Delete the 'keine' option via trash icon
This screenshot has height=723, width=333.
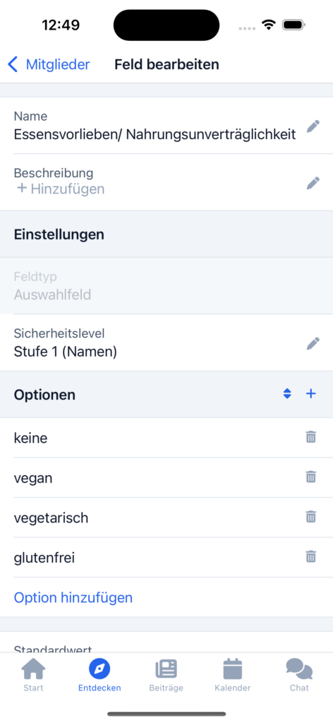point(311,436)
